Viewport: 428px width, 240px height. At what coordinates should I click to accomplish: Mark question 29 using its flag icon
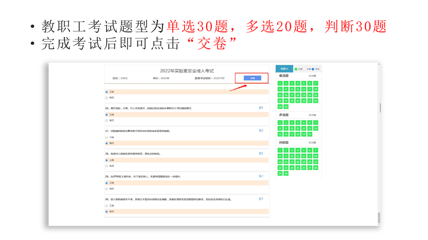pyautogui.click(x=261, y=176)
